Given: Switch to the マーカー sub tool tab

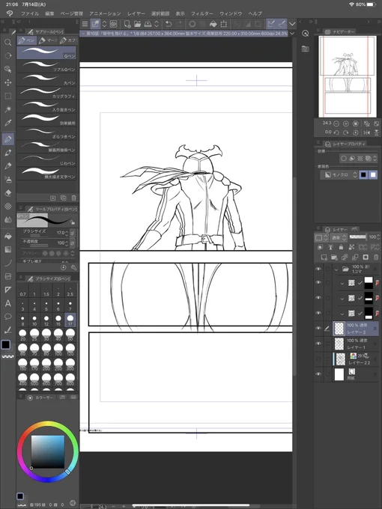Looking at the screenshot, I should [x=47, y=40].
